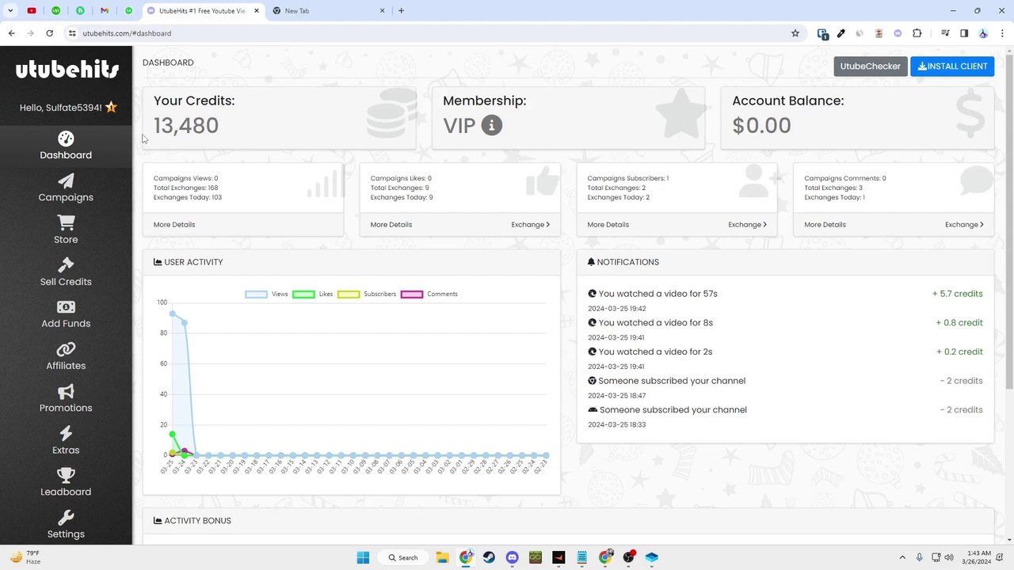Open More Details for Campaigns Views
The image size is (1014, 570).
point(174,225)
